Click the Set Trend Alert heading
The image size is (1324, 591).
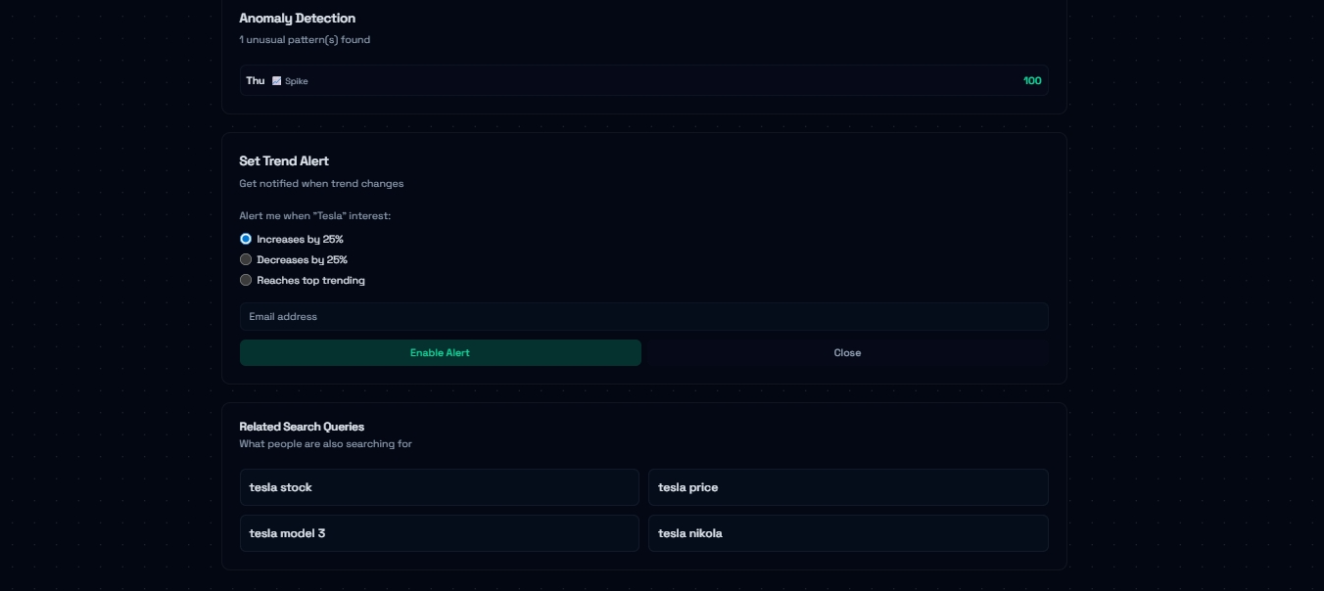click(284, 160)
